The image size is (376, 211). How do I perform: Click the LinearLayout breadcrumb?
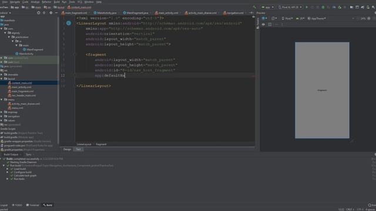(84, 144)
